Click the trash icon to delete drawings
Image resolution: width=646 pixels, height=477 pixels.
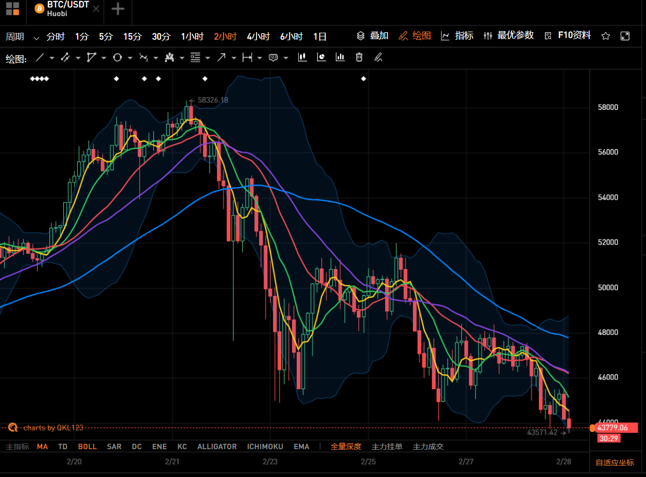359,57
